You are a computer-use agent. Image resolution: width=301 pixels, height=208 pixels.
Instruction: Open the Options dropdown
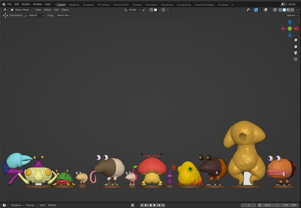point(292,15)
